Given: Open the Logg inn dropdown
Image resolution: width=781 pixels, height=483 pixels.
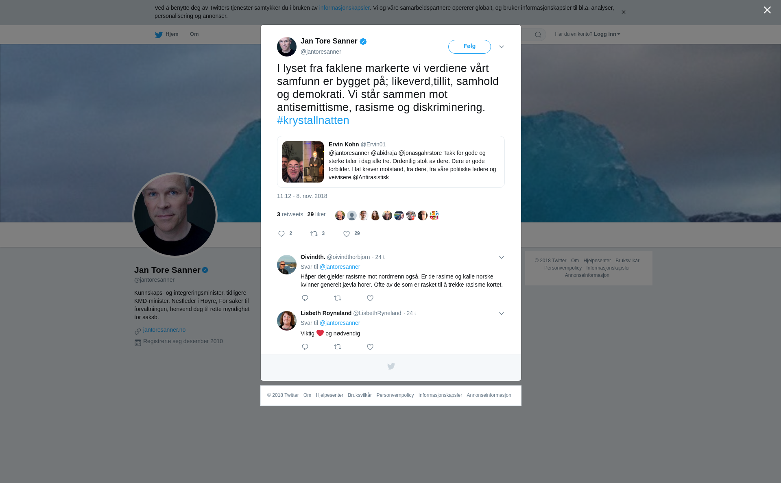Looking at the screenshot, I should (607, 34).
